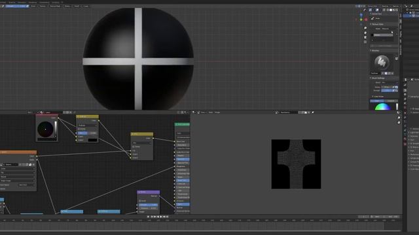
Task: Click the Save All Images button
Action: [x=384, y=46]
